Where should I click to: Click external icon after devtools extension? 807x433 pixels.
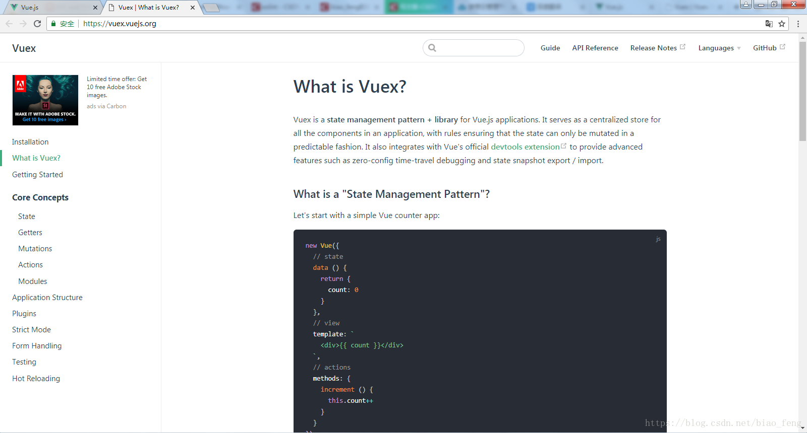pos(564,146)
